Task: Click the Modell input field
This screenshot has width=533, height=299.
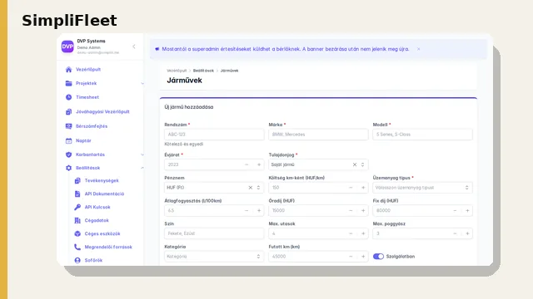Action: tap(422, 135)
